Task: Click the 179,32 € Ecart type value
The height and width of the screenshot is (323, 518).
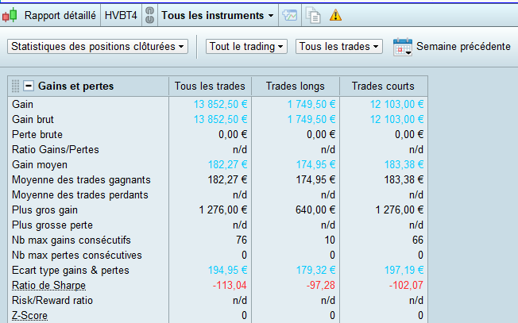Action: pyautogui.click(x=316, y=271)
